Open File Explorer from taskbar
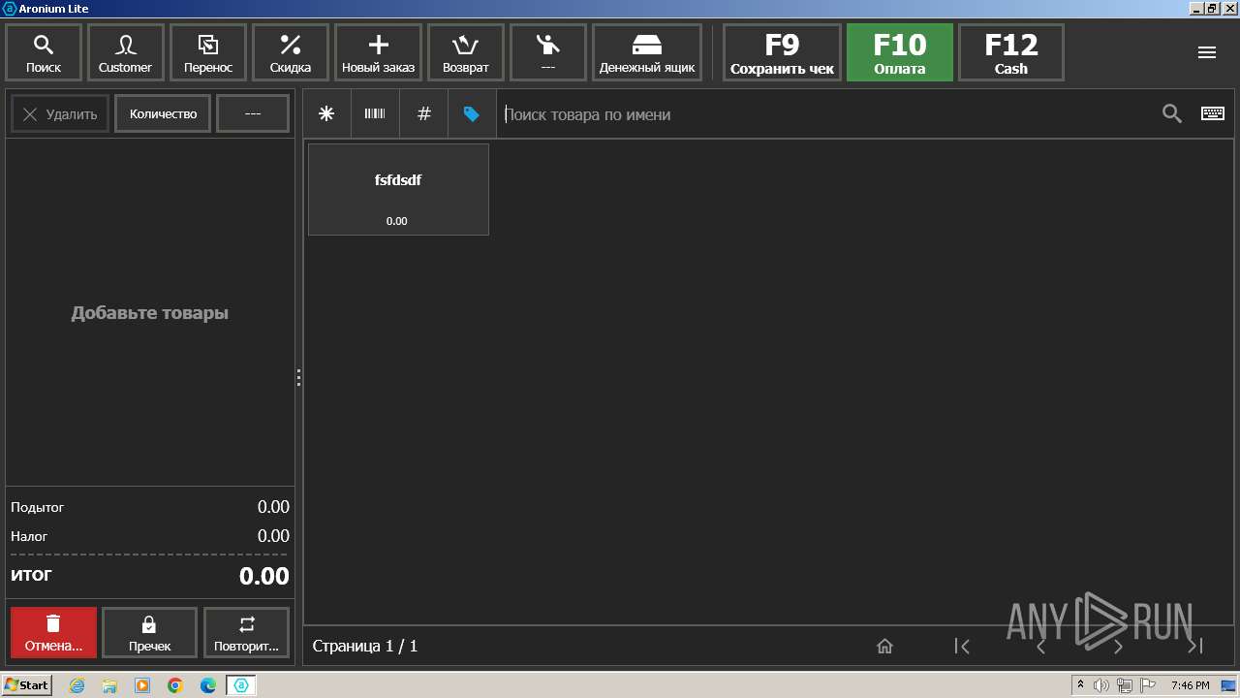1240x698 pixels. (109, 685)
